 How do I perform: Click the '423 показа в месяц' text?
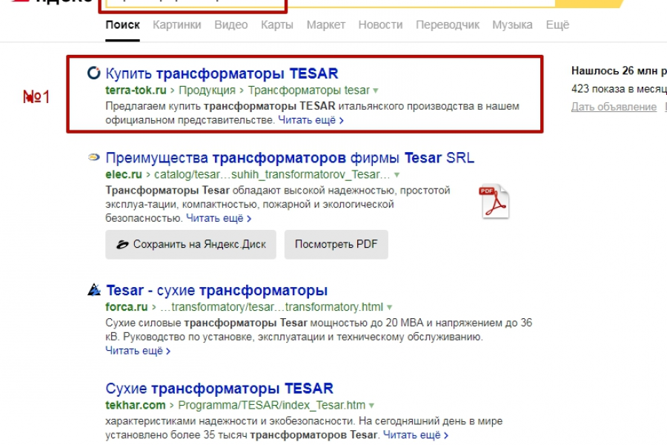[619, 89]
